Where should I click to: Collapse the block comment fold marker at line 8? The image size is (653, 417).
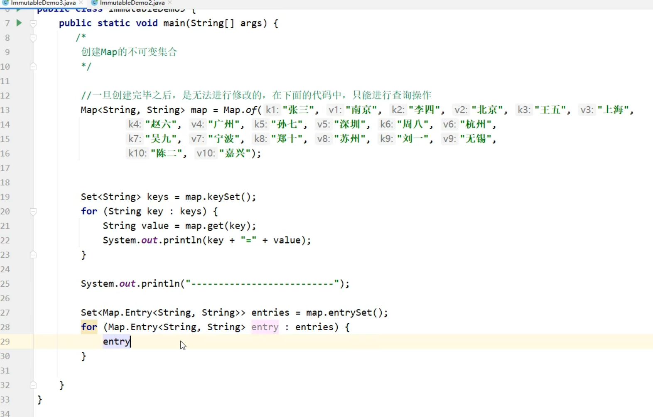(33, 38)
